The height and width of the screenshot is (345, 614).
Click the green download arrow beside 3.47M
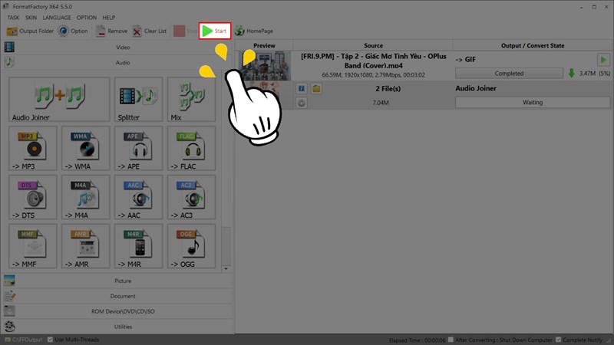point(571,73)
